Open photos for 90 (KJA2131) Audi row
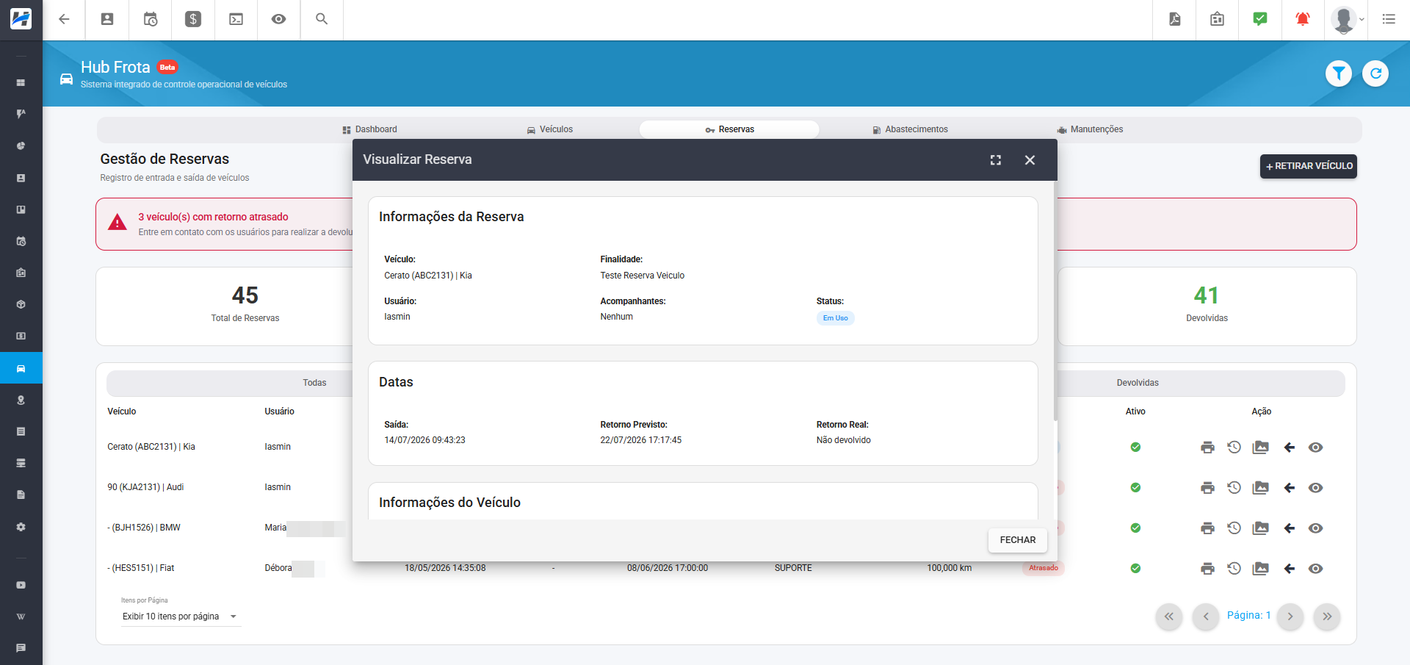The width and height of the screenshot is (1410, 665). [1261, 488]
